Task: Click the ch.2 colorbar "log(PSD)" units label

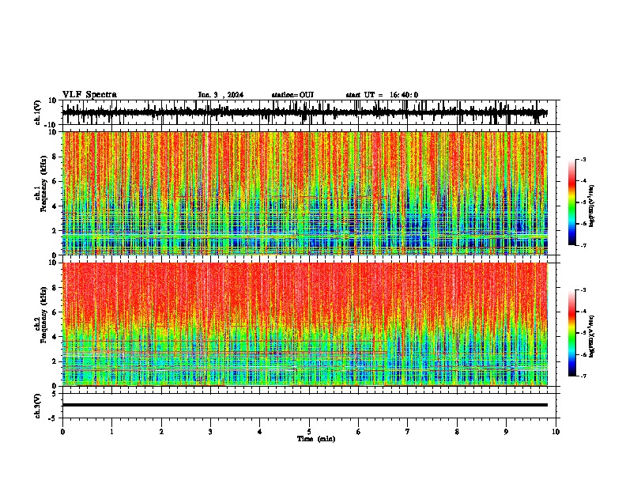Action: [591, 337]
